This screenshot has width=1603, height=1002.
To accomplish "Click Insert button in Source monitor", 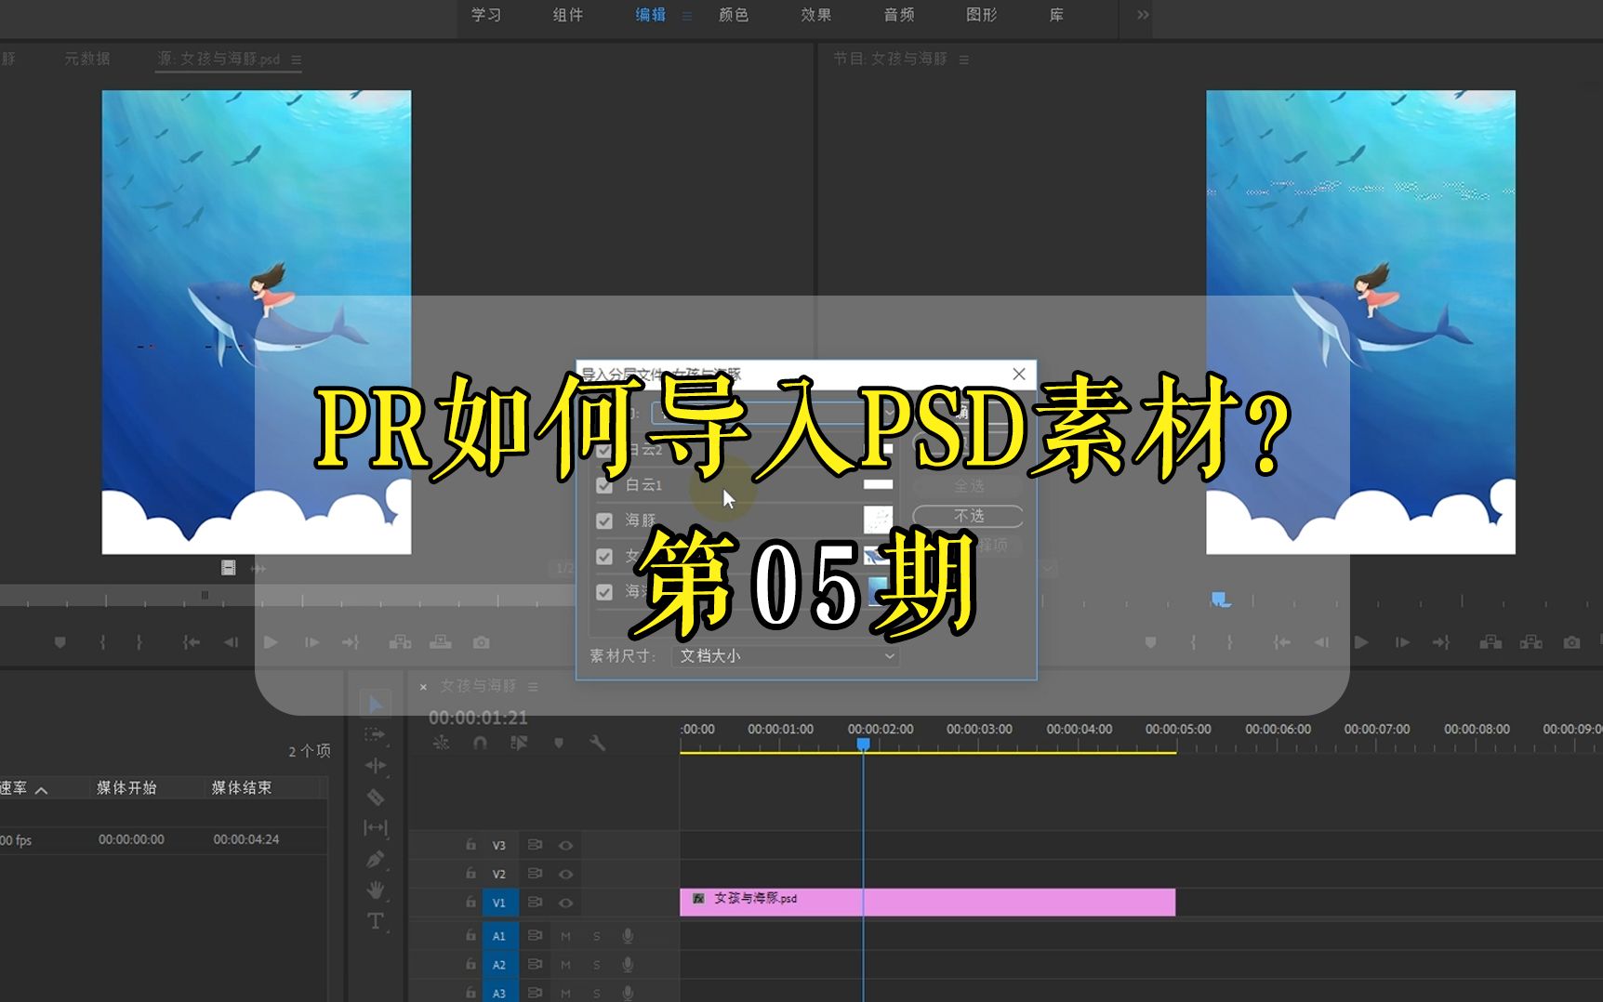I will coord(400,642).
